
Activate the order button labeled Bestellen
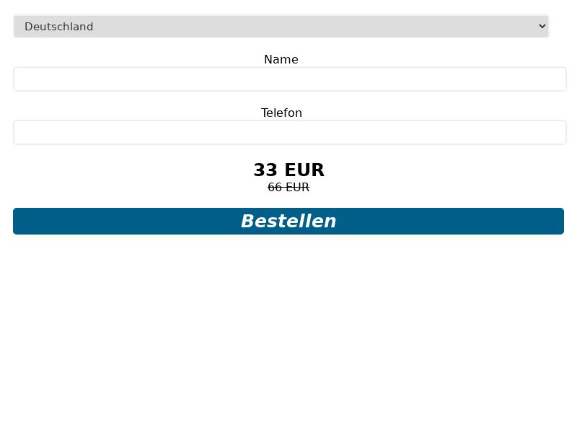[288, 221]
